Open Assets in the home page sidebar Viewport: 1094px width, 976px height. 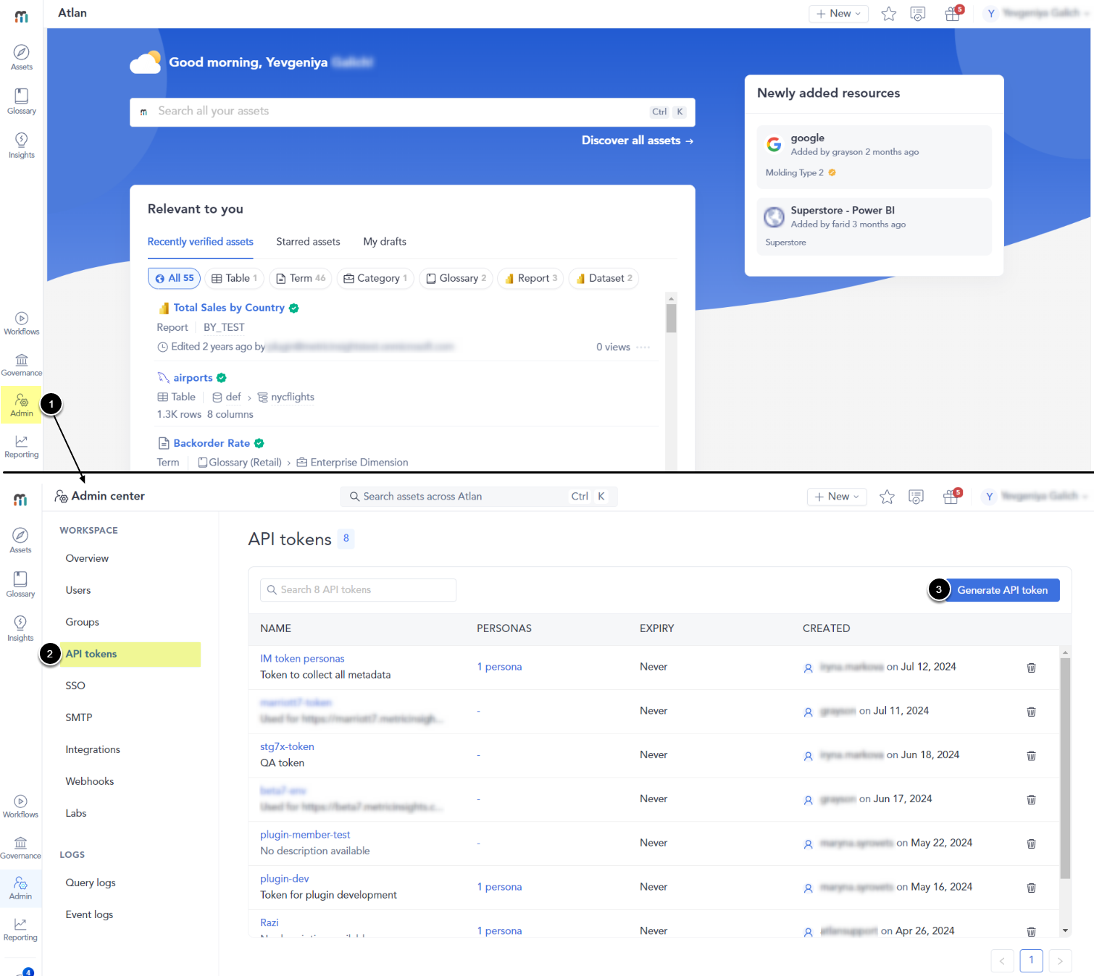coord(22,57)
